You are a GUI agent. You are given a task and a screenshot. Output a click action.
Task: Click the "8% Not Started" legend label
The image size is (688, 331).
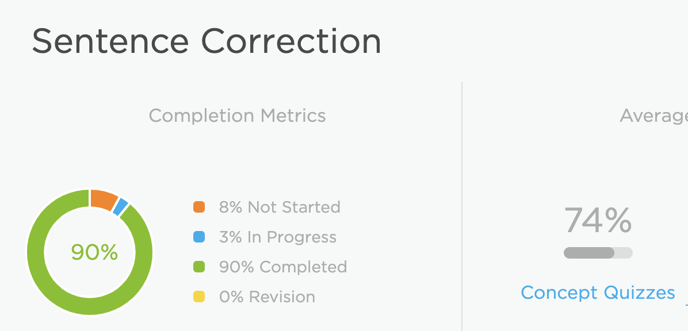coord(280,207)
